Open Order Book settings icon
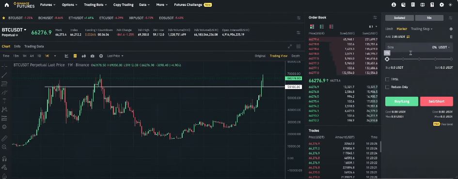This screenshot has height=179, width=458. (x=375, y=17)
